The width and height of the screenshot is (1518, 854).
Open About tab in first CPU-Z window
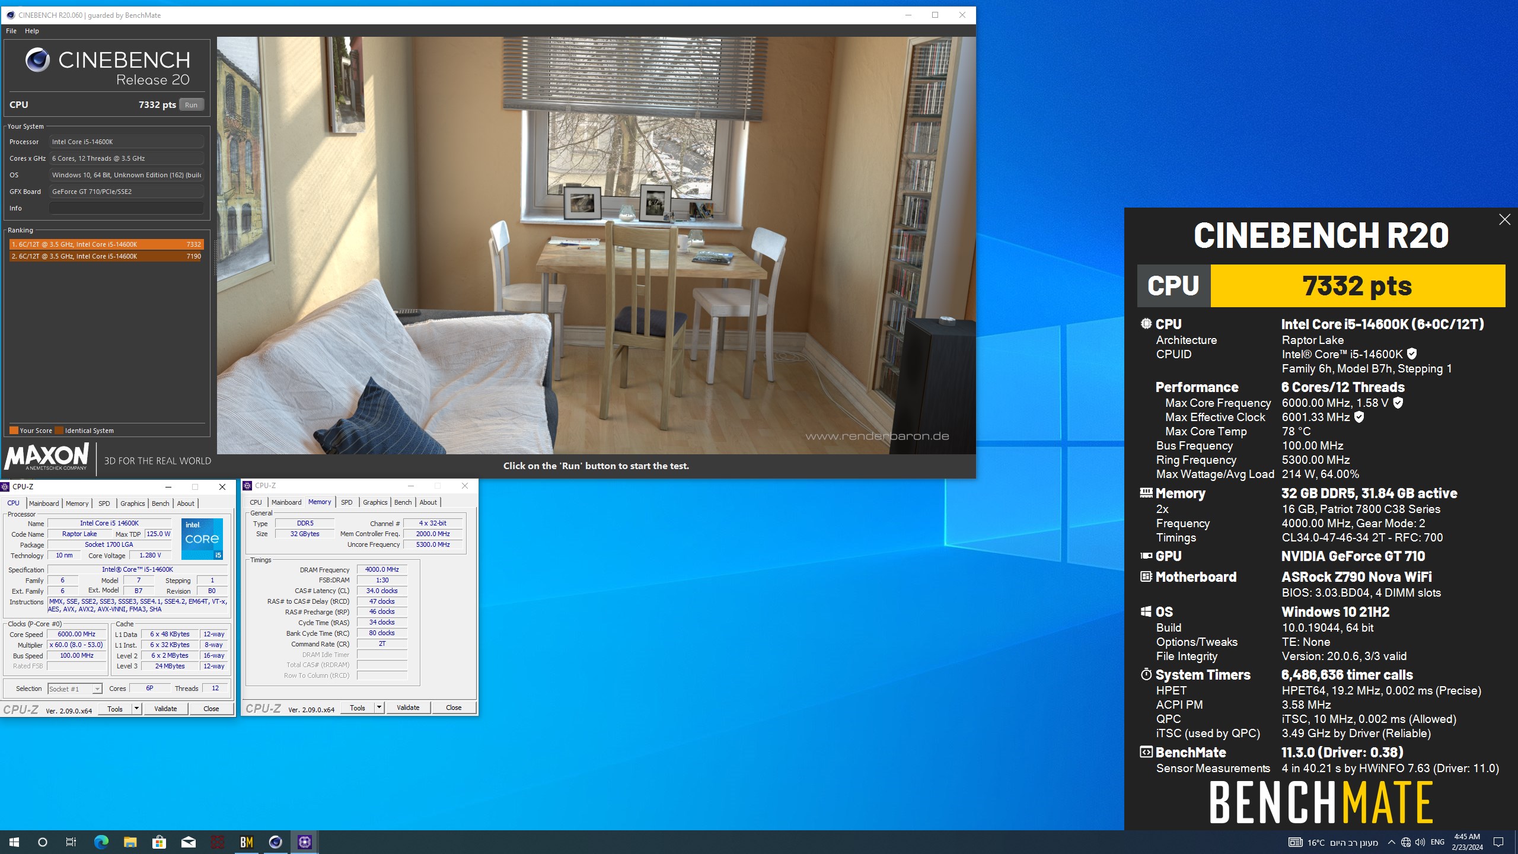[x=186, y=504]
